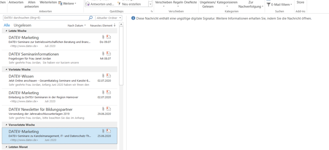This screenshot has height=150, width=329.
Task: Open the add-ins Store
Action: (x=300, y=2)
